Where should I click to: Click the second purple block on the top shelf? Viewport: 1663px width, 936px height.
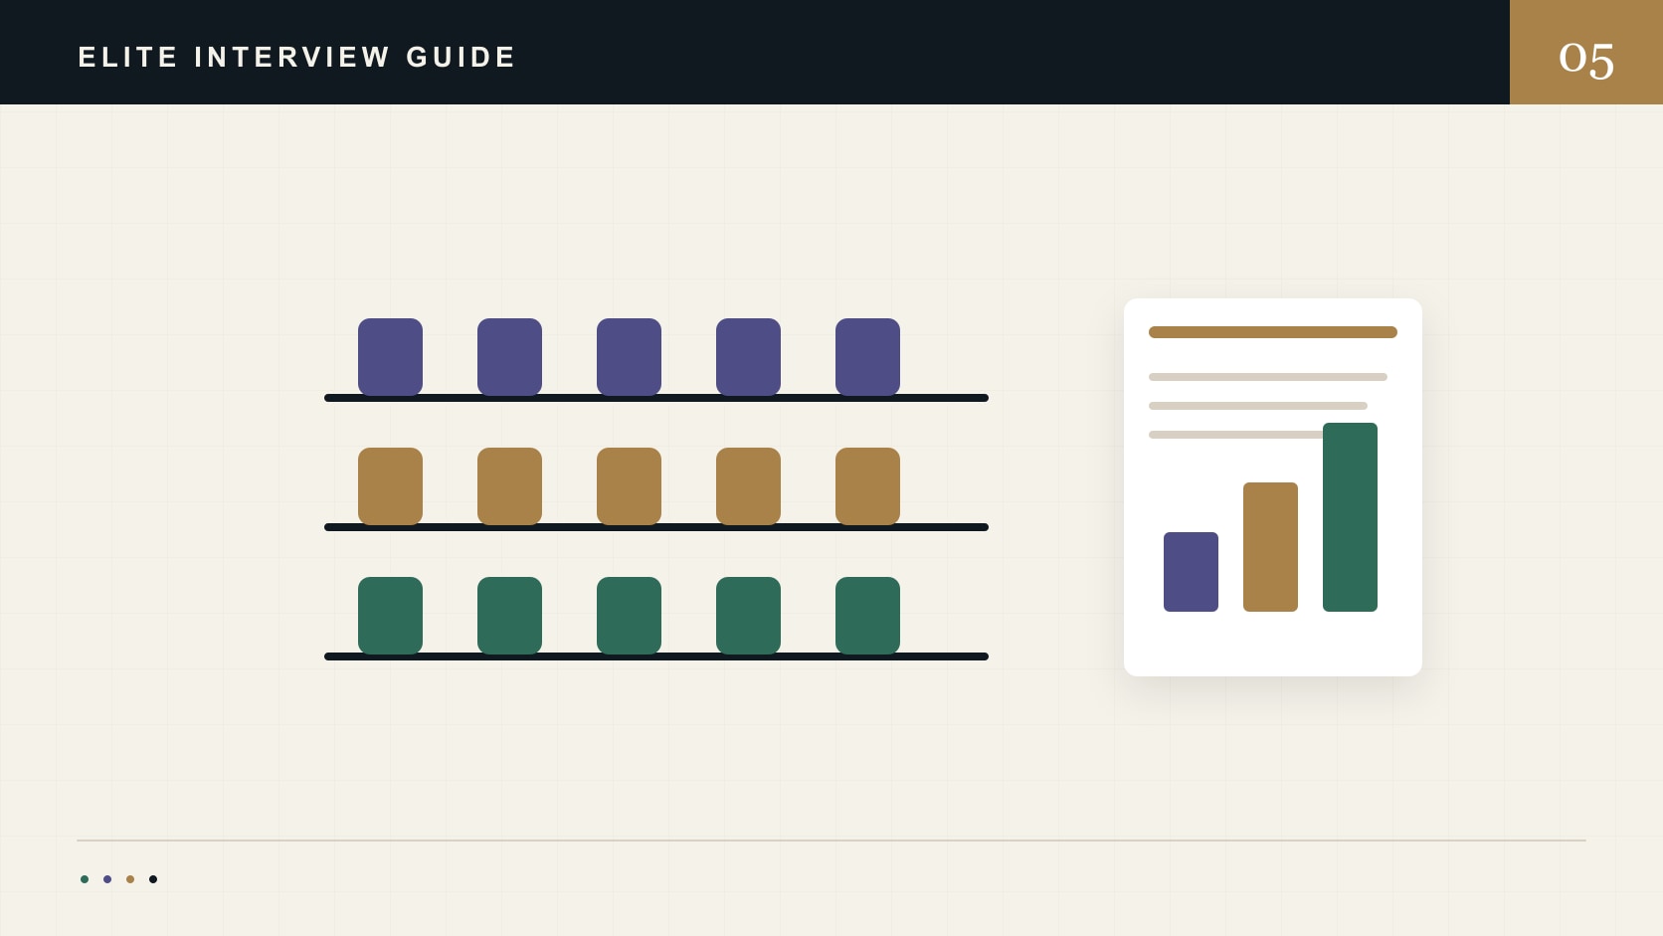tap(509, 357)
